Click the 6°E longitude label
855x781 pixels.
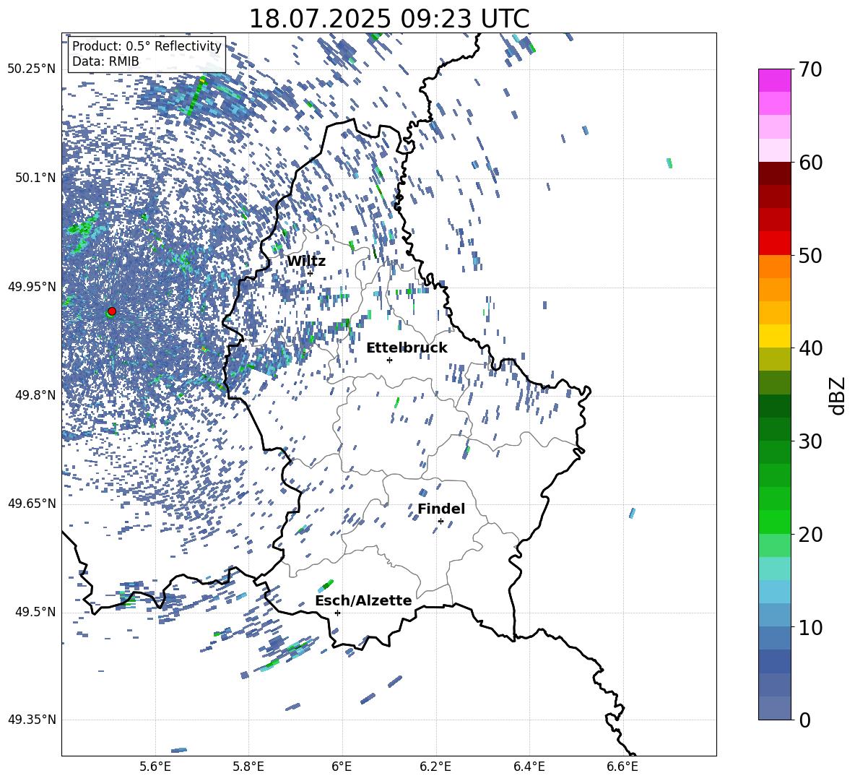[x=342, y=767]
